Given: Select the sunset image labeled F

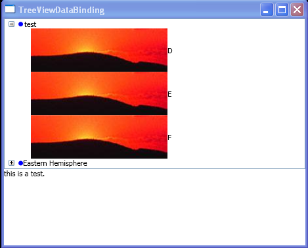Looking at the screenshot, I should tap(99, 137).
